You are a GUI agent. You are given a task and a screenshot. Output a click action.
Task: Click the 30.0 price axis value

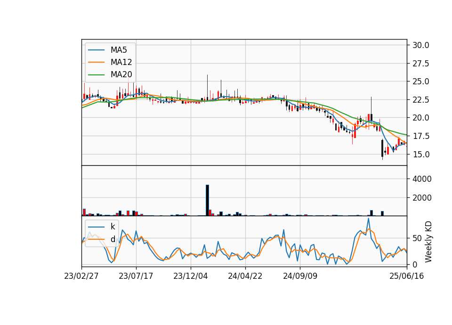(421, 45)
